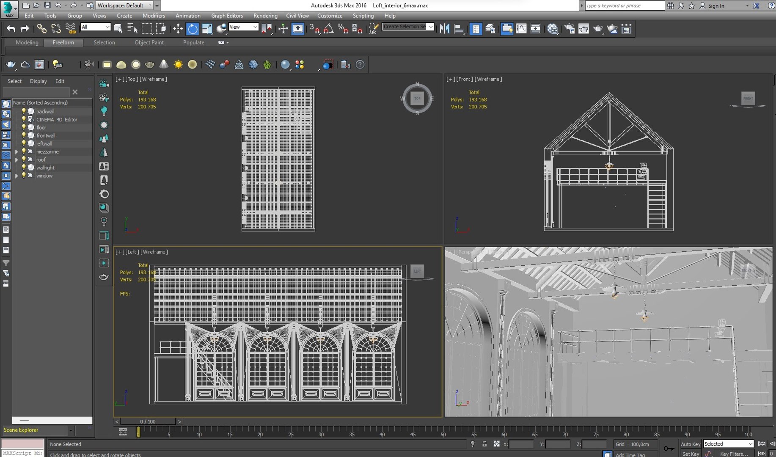Click the sphere icon in the ribbon
Viewport: 776px width, 457px height.
(x=286, y=65)
